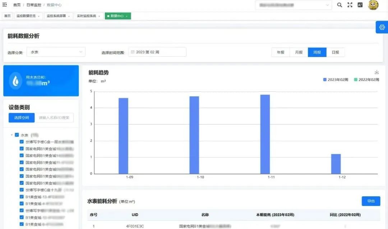Select the 周报 report period
The image size is (388, 229).
(x=317, y=52)
